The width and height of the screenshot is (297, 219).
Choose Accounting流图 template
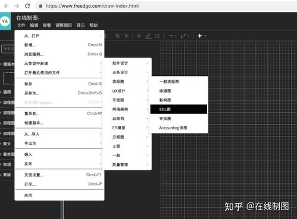179,128
